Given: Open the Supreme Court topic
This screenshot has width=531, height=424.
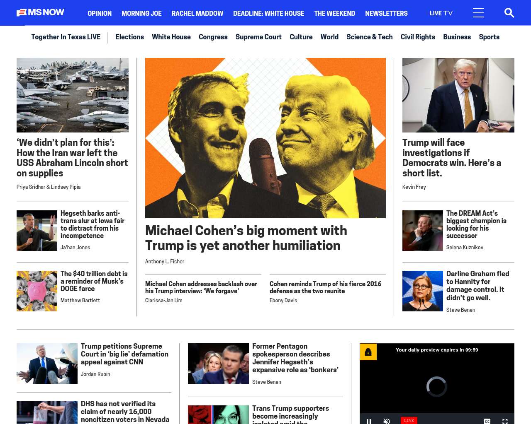Looking at the screenshot, I should point(258,37).
